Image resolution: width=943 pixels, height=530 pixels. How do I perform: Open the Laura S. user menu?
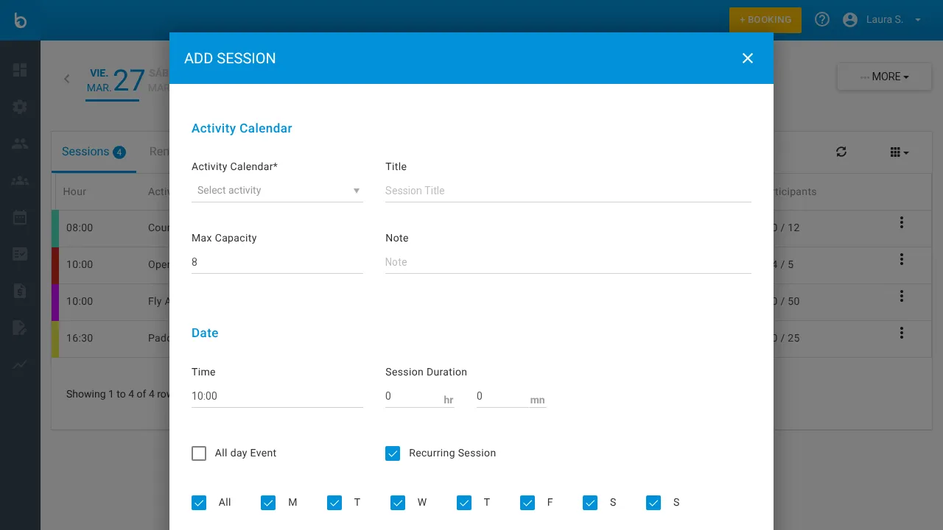[883, 20]
